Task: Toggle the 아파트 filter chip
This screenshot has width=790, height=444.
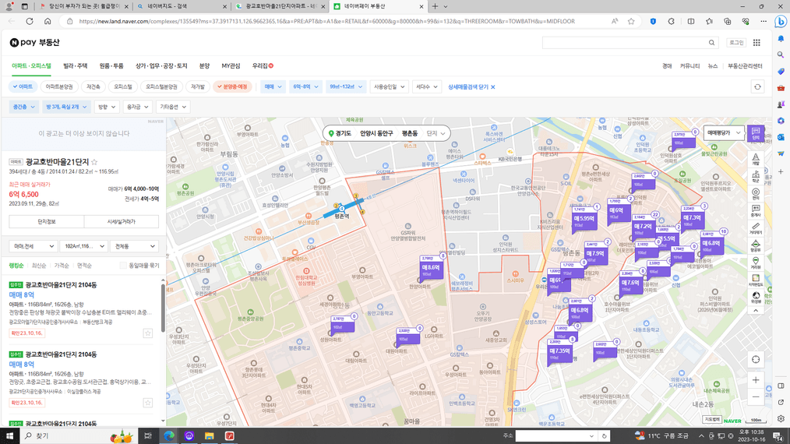Action: [x=23, y=86]
